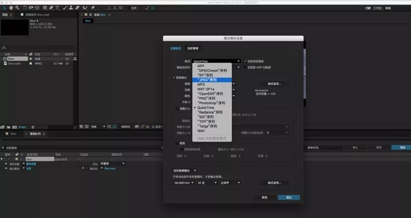411x218 pixels.
Task: Select the Brush tool
Action: click(65, 8)
